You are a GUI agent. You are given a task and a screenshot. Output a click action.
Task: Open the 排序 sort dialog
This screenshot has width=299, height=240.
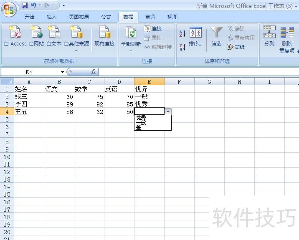pos(195,37)
